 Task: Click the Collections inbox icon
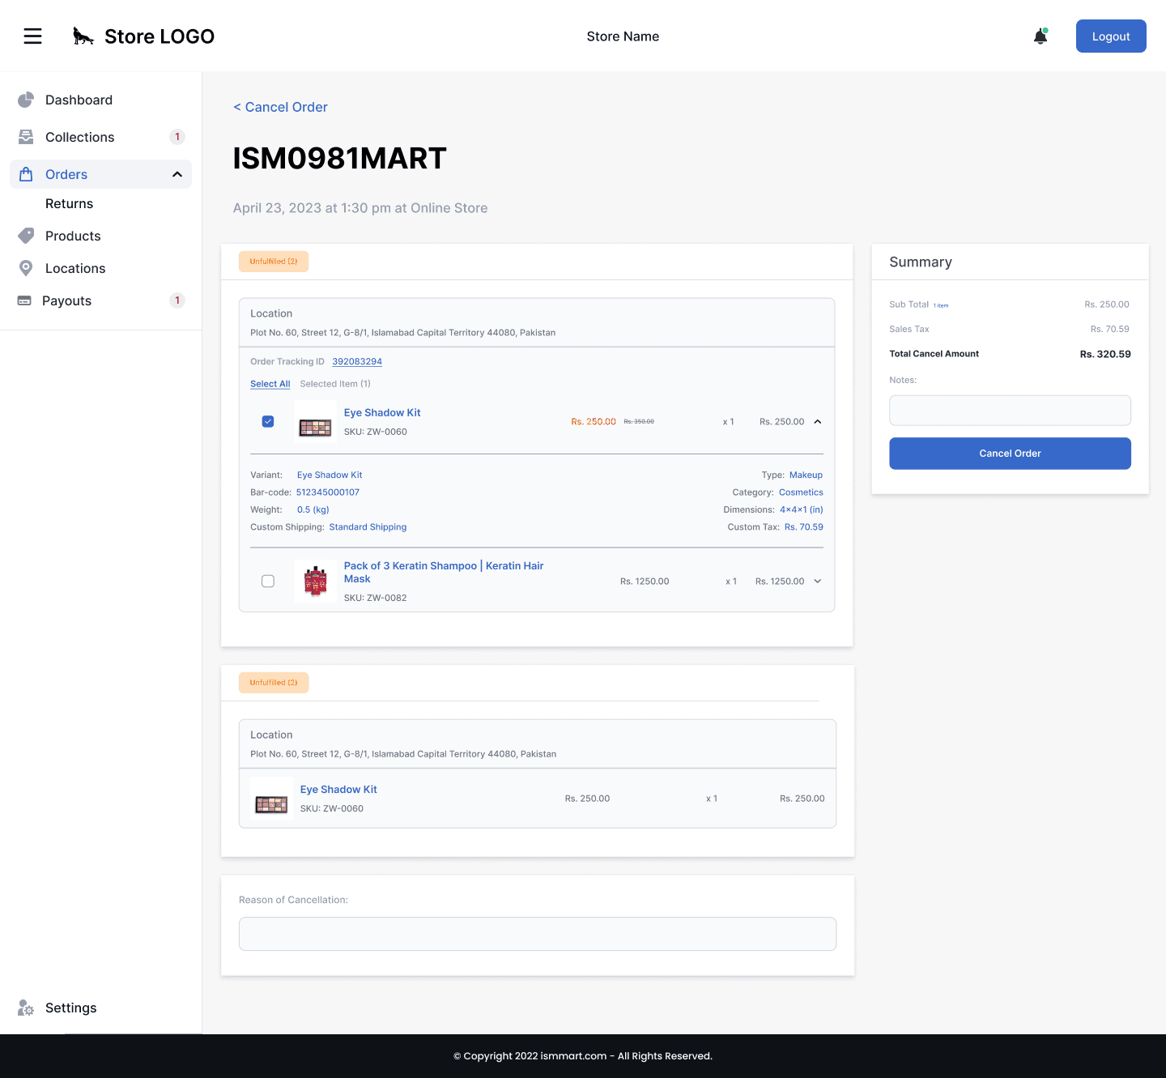tap(26, 137)
